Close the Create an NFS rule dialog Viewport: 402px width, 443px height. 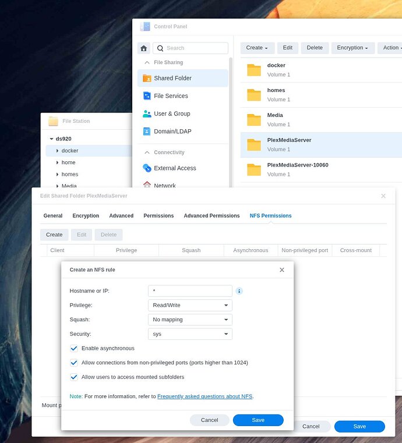pos(282,270)
